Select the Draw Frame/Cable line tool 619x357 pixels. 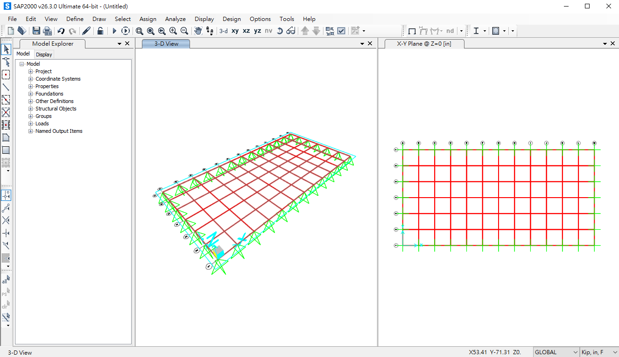click(6, 87)
